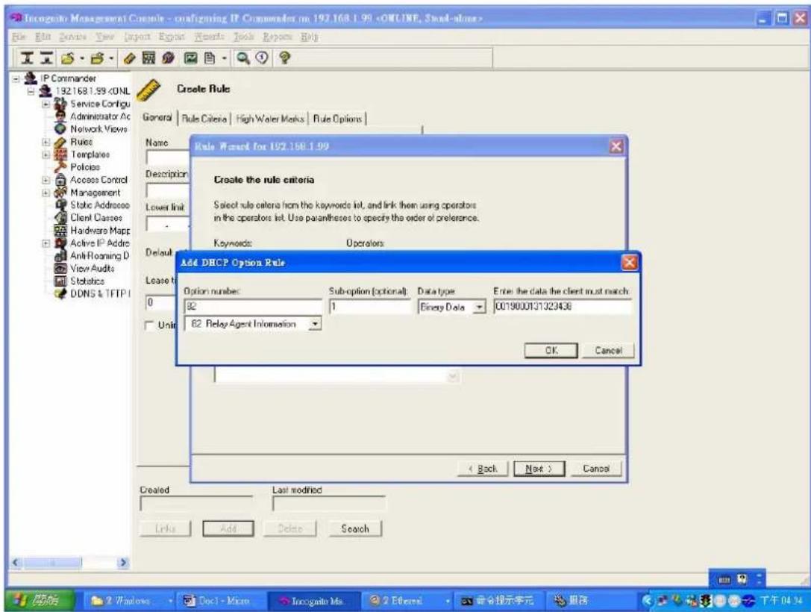The height and width of the screenshot is (612, 811).
Task: Click the grid table toolbar icon
Action: 148,58
